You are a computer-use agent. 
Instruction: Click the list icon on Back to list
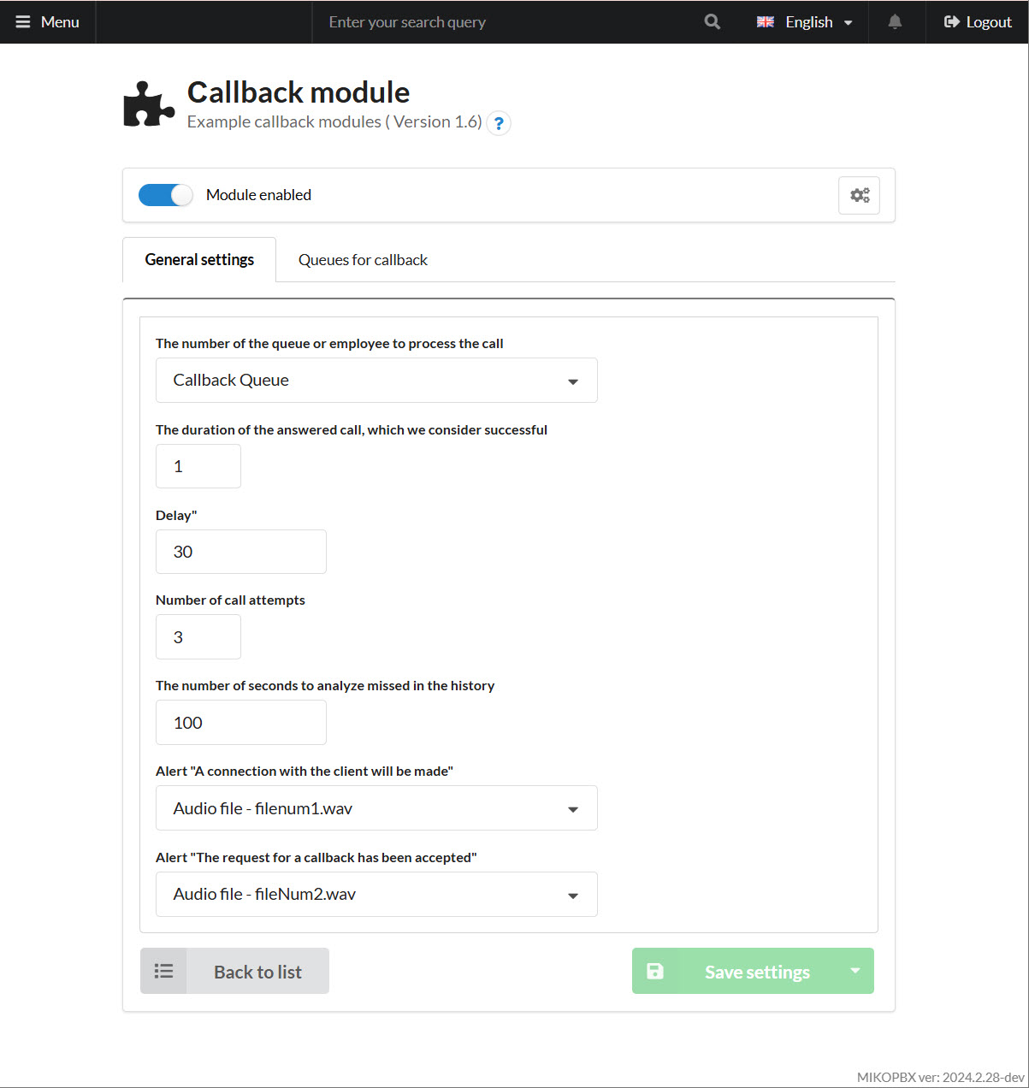tap(163, 971)
